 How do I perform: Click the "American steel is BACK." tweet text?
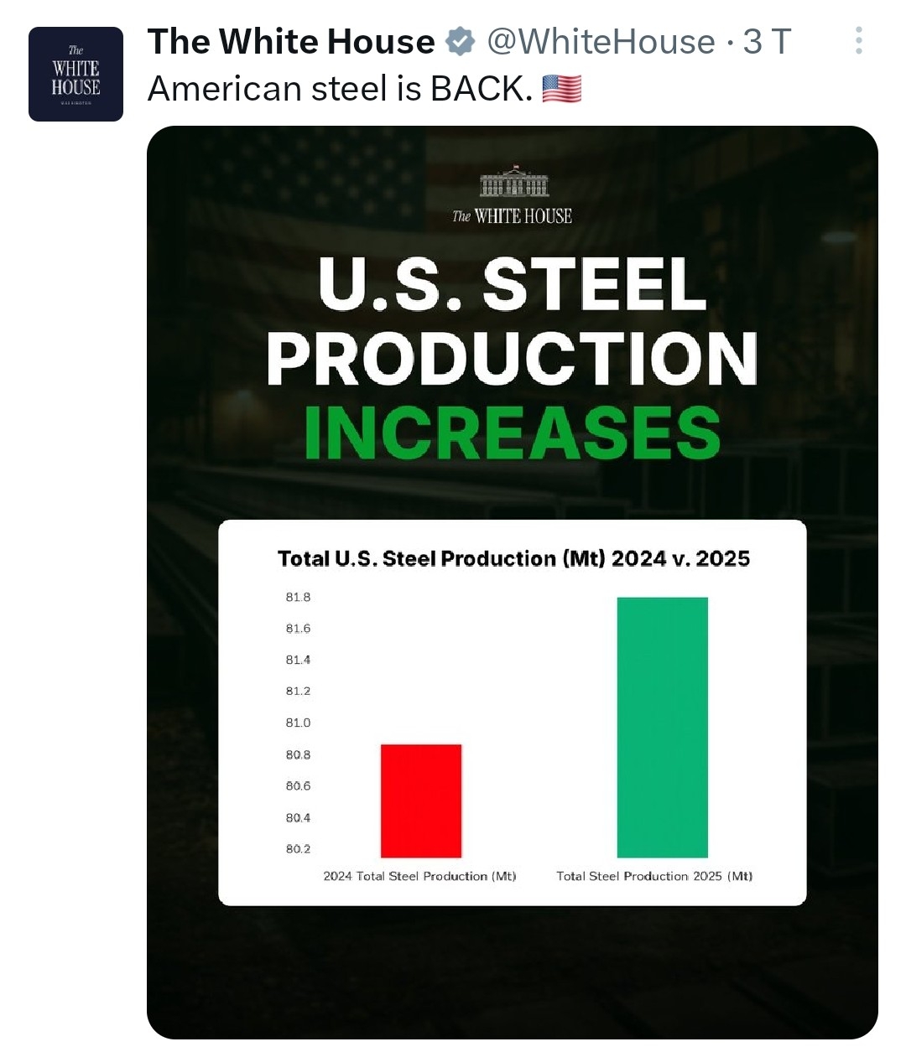point(340,88)
